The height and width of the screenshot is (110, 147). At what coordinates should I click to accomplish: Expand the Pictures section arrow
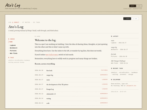click(x=9, y=51)
